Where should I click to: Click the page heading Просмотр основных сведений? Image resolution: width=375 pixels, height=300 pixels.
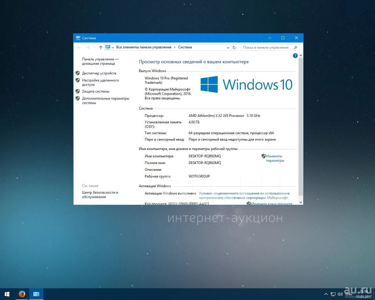[x=194, y=62]
